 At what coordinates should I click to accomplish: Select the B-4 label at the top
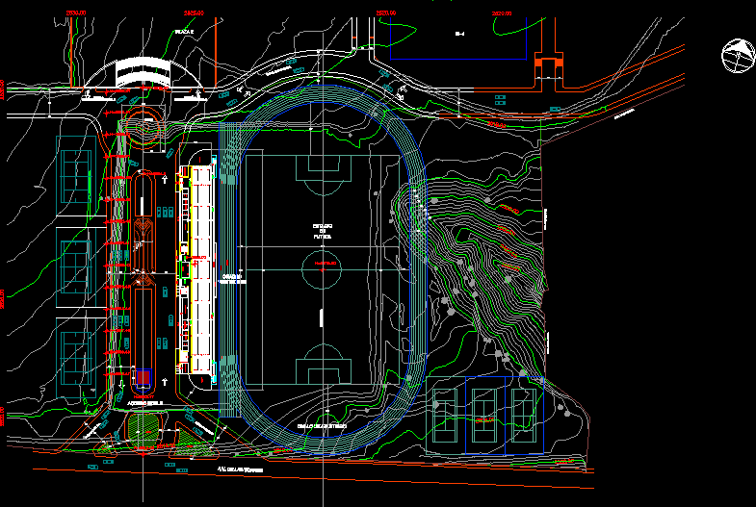459,34
